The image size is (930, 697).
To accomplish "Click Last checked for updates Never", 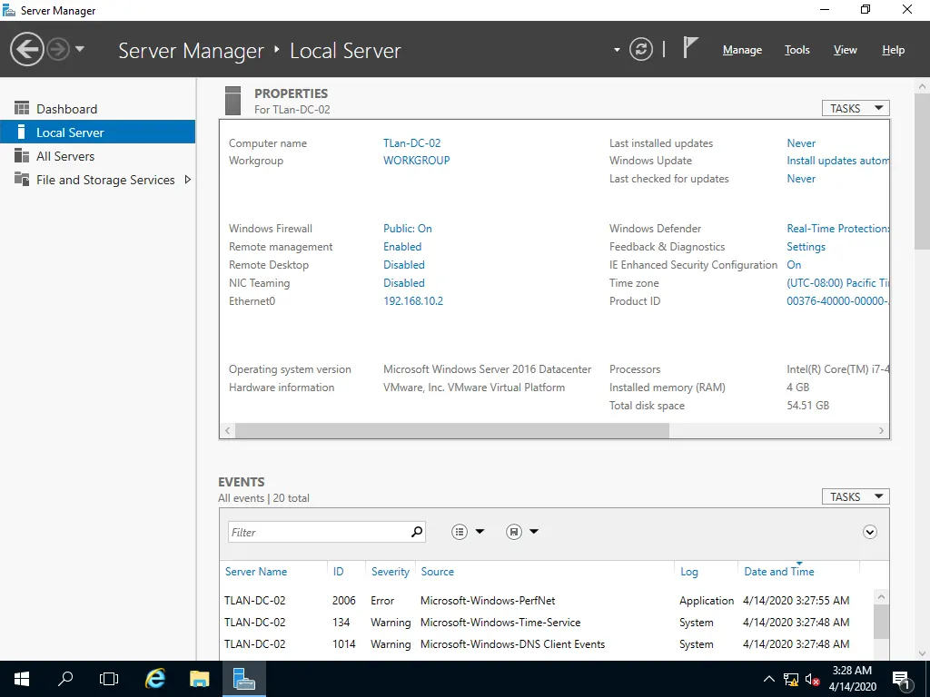I will pyautogui.click(x=801, y=179).
